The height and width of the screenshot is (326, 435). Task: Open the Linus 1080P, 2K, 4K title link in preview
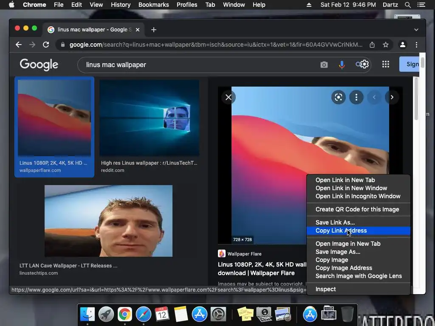click(x=262, y=269)
